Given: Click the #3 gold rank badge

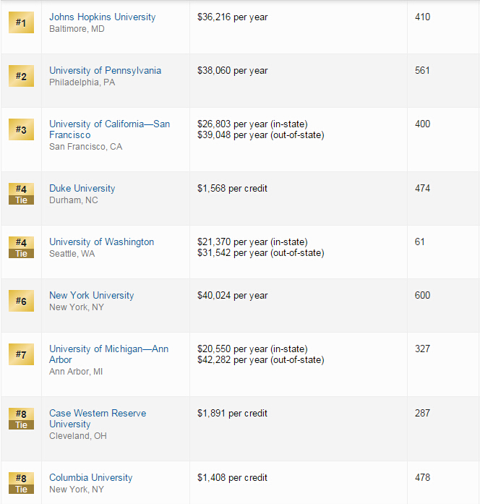Looking at the screenshot, I should pos(21,129).
